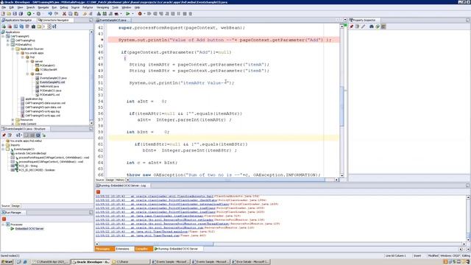Open dropdown arrow next to Debug icon
The image size is (471, 265).
click(144, 13)
